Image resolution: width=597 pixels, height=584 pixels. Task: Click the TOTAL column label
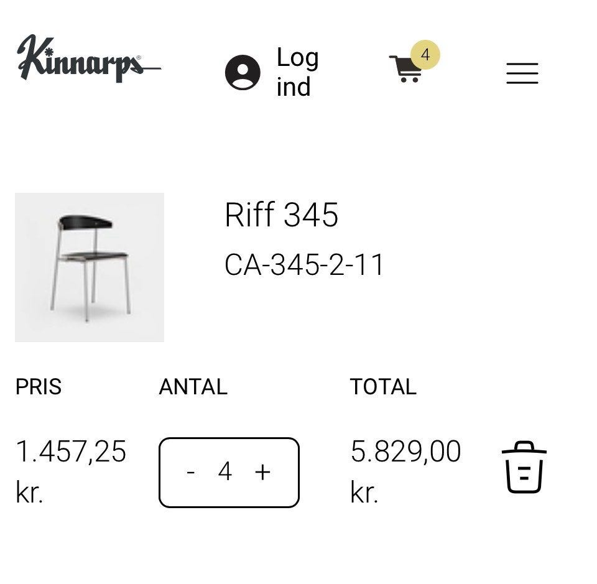pos(383,387)
